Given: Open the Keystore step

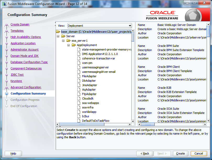Looking at the screenshot, I should 16,81.
